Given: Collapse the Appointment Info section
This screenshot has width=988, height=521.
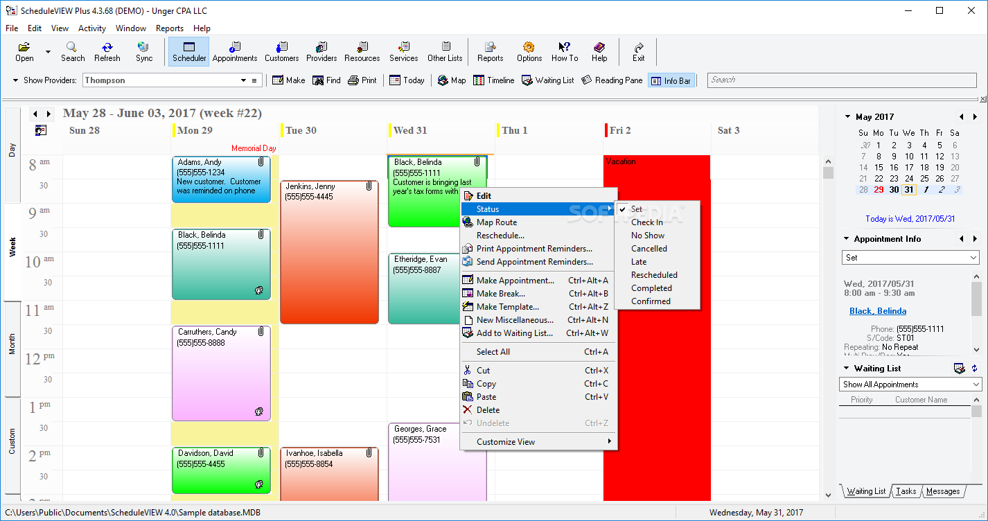Looking at the screenshot, I should tap(847, 239).
